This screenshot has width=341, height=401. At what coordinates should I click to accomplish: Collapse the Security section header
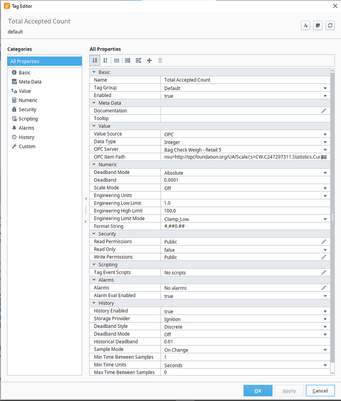(x=94, y=233)
